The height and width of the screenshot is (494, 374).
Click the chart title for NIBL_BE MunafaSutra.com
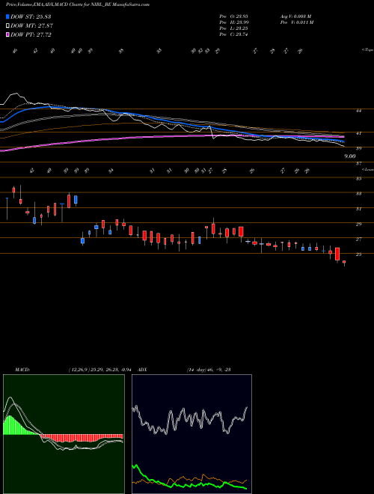pos(78,4)
